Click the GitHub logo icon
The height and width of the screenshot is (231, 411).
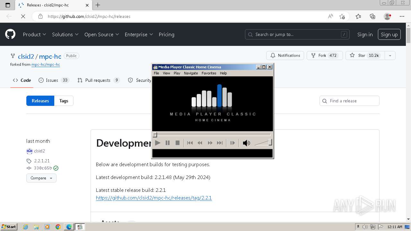coord(10,34)
